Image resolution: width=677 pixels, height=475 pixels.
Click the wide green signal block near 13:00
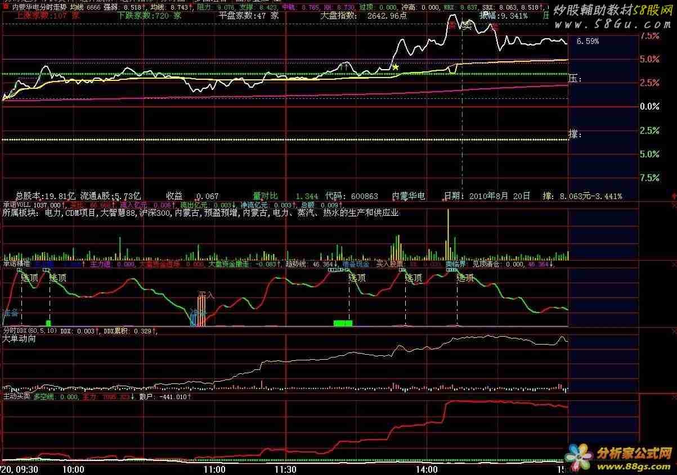coord(343,323)
